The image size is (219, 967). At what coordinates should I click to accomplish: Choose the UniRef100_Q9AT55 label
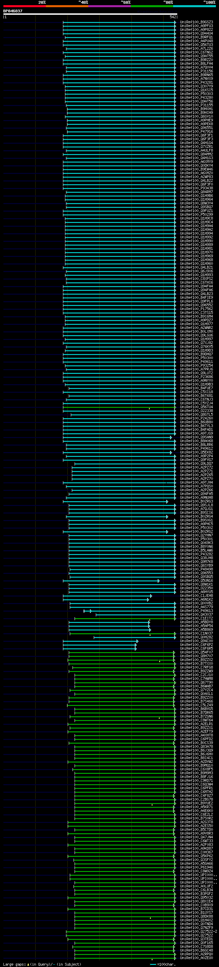click(196, 56)
